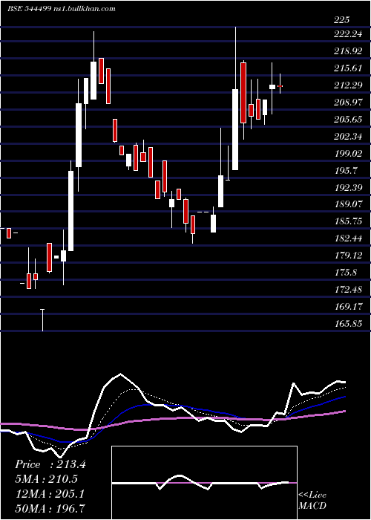
Task: Click the 50MA : 196.7 readout
Action: point(50,508)
